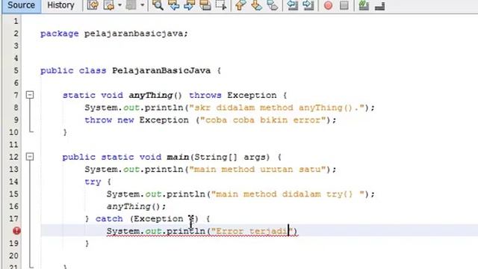Click line number 12 in the gutter
This screenshot has height=269, width=478.
tap(13, 157)
